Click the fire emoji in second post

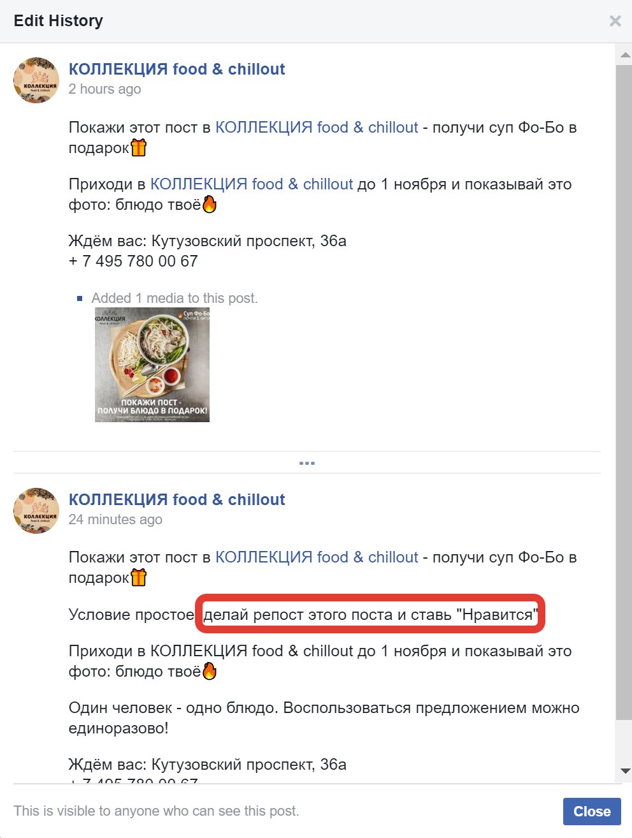209,672
